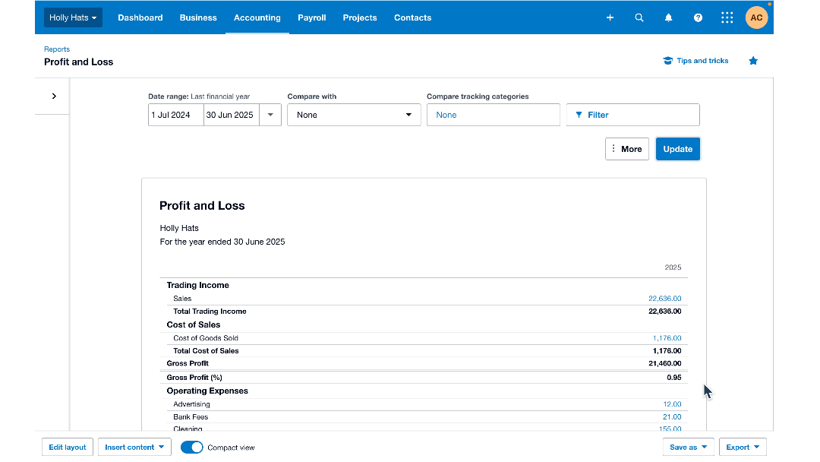Viewport: 820px width, 462px height.
Task: Open the Accounting menu
Action: tap(257, 17)
